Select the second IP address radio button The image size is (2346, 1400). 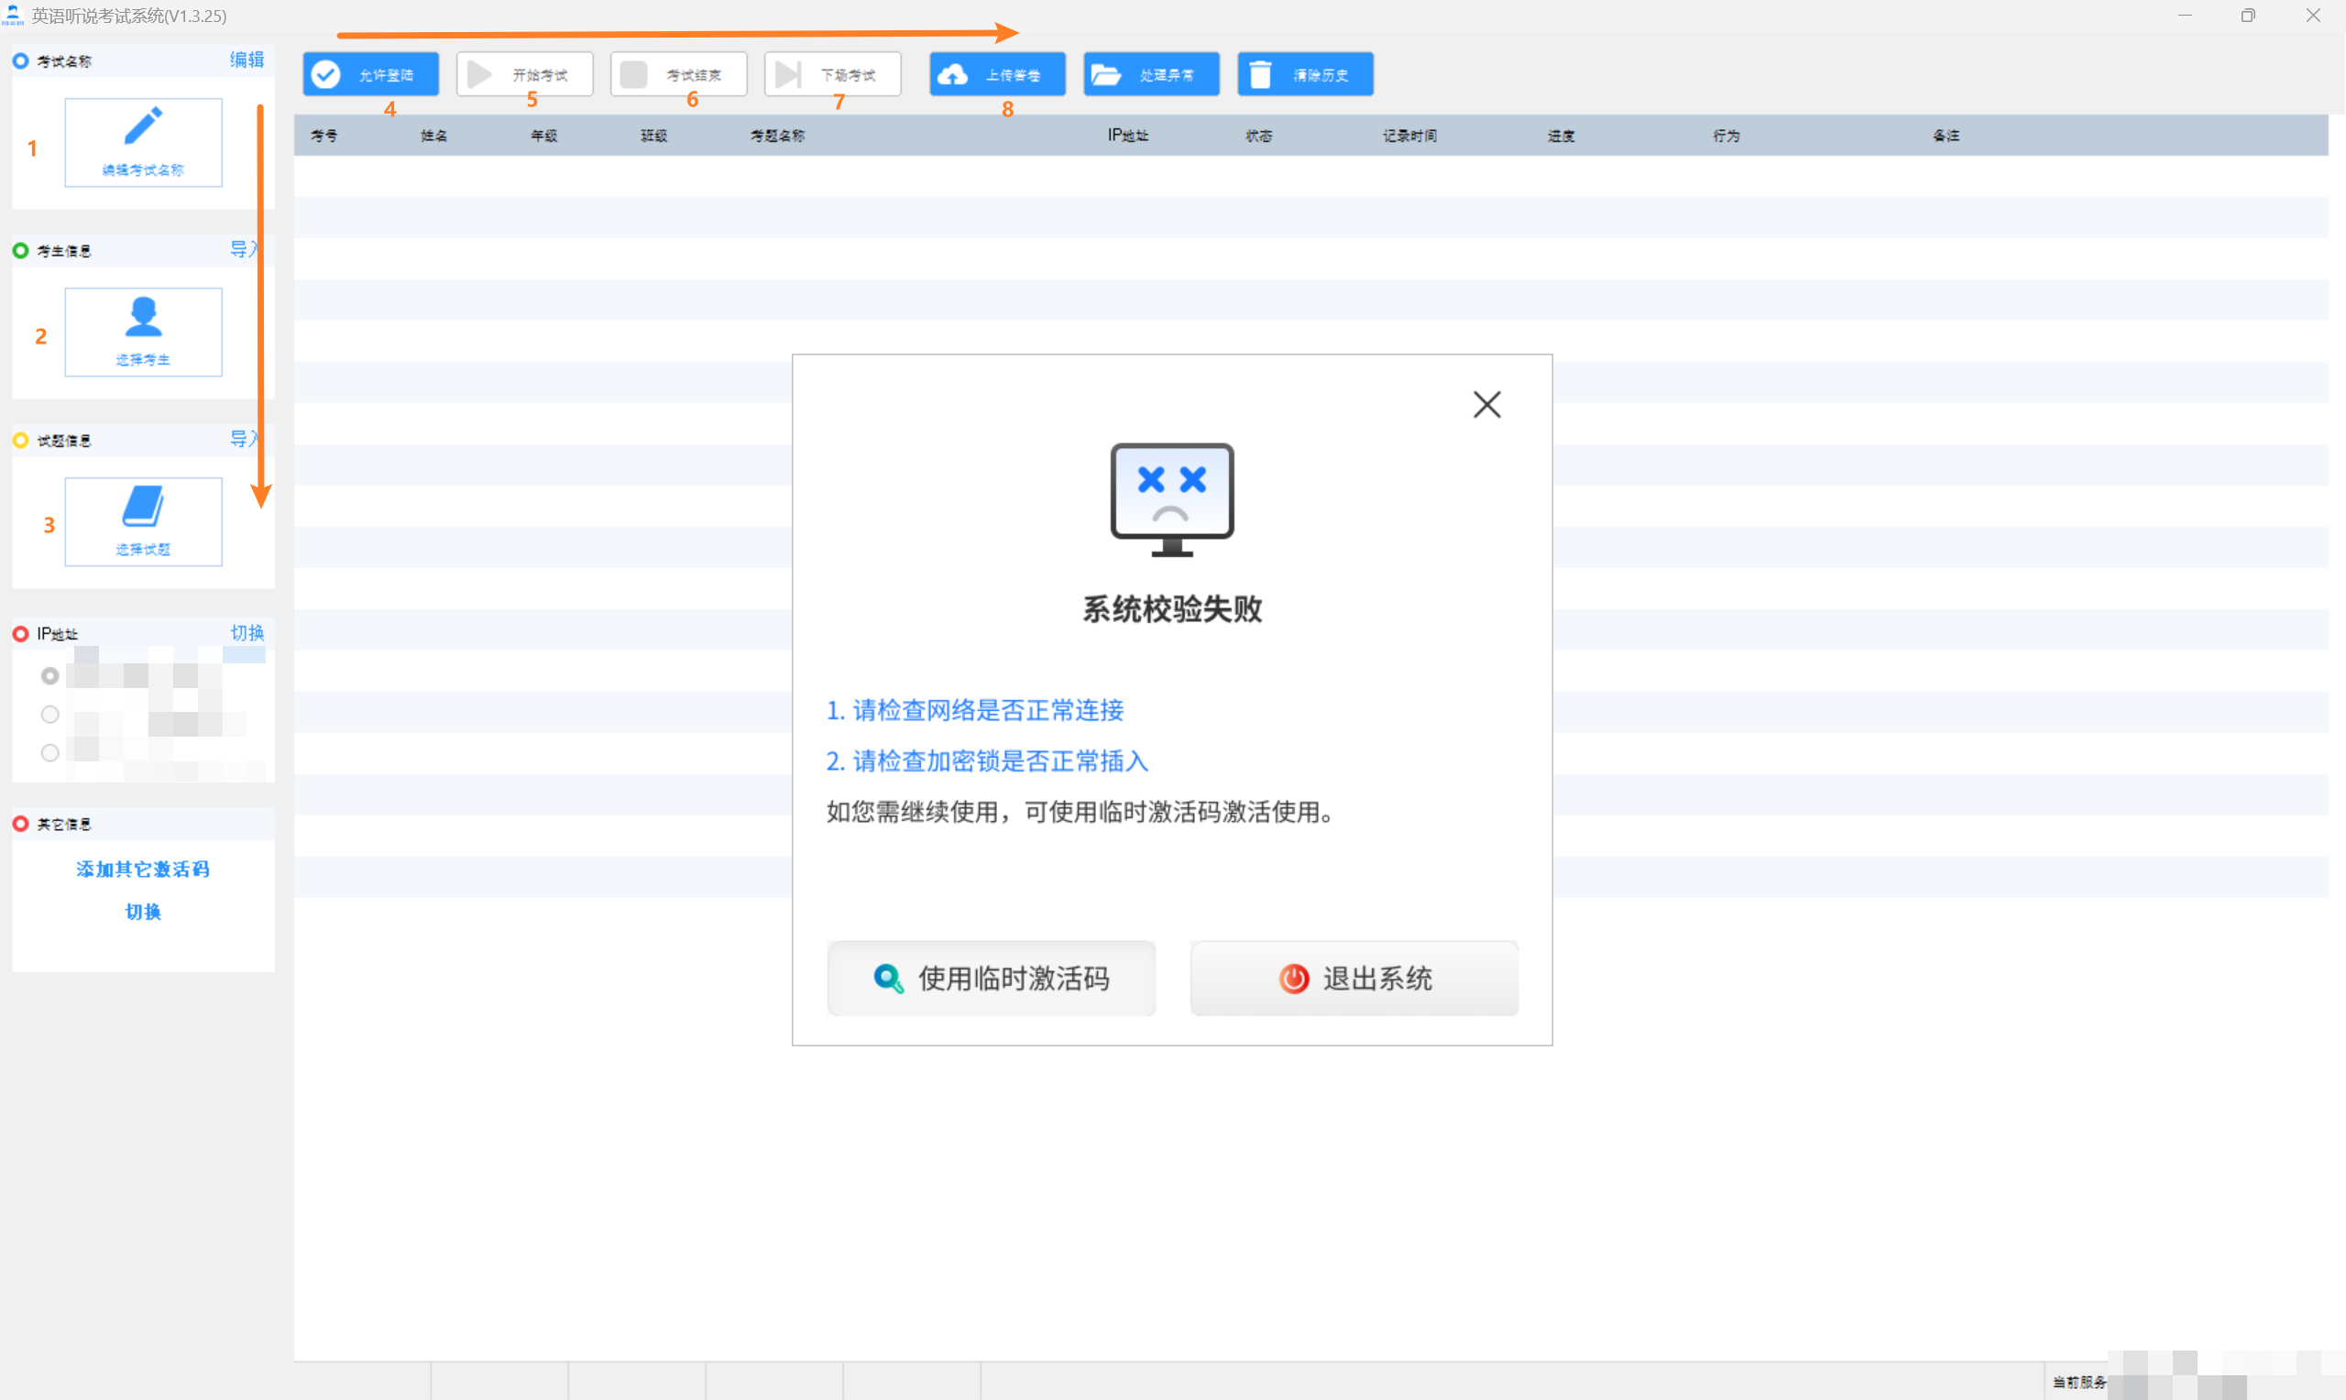click(50, 714)
